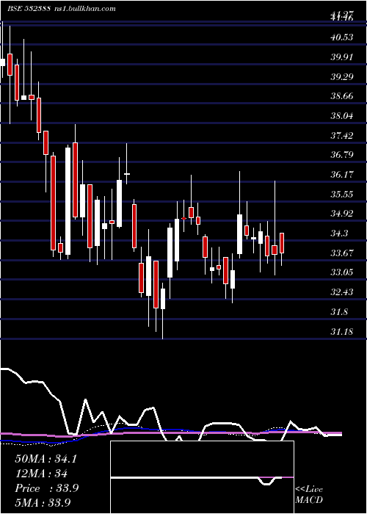
Task: Select the 35.55 price axis label
Action: point(342,195)
